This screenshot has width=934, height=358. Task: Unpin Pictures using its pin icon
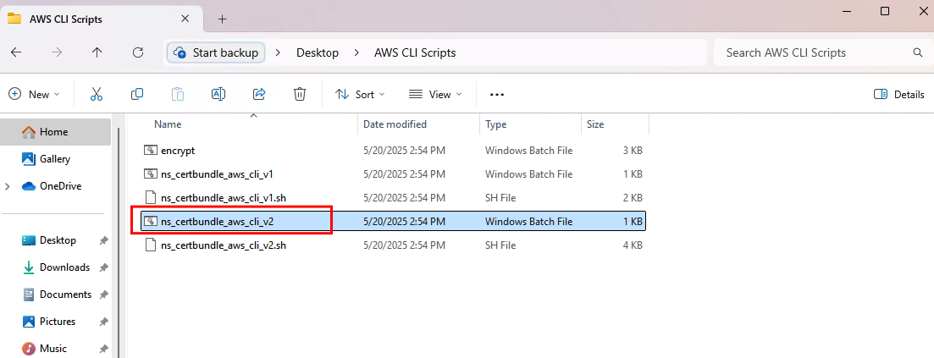point(103,322)
